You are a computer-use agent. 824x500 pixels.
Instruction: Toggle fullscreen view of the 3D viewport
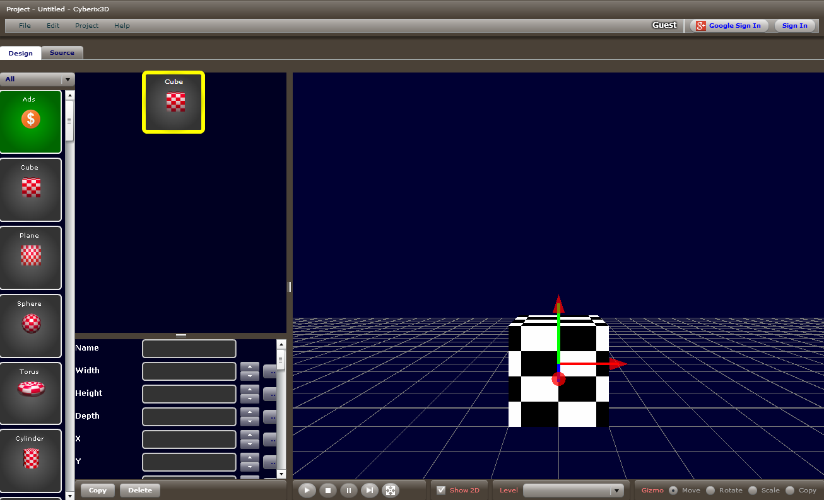coord(391,490)
